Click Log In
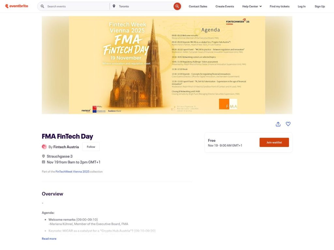334x250 pixels. coord(302,6)
